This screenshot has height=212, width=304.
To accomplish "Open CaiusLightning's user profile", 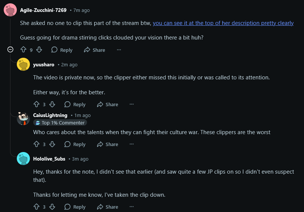I will pos(50,116).
